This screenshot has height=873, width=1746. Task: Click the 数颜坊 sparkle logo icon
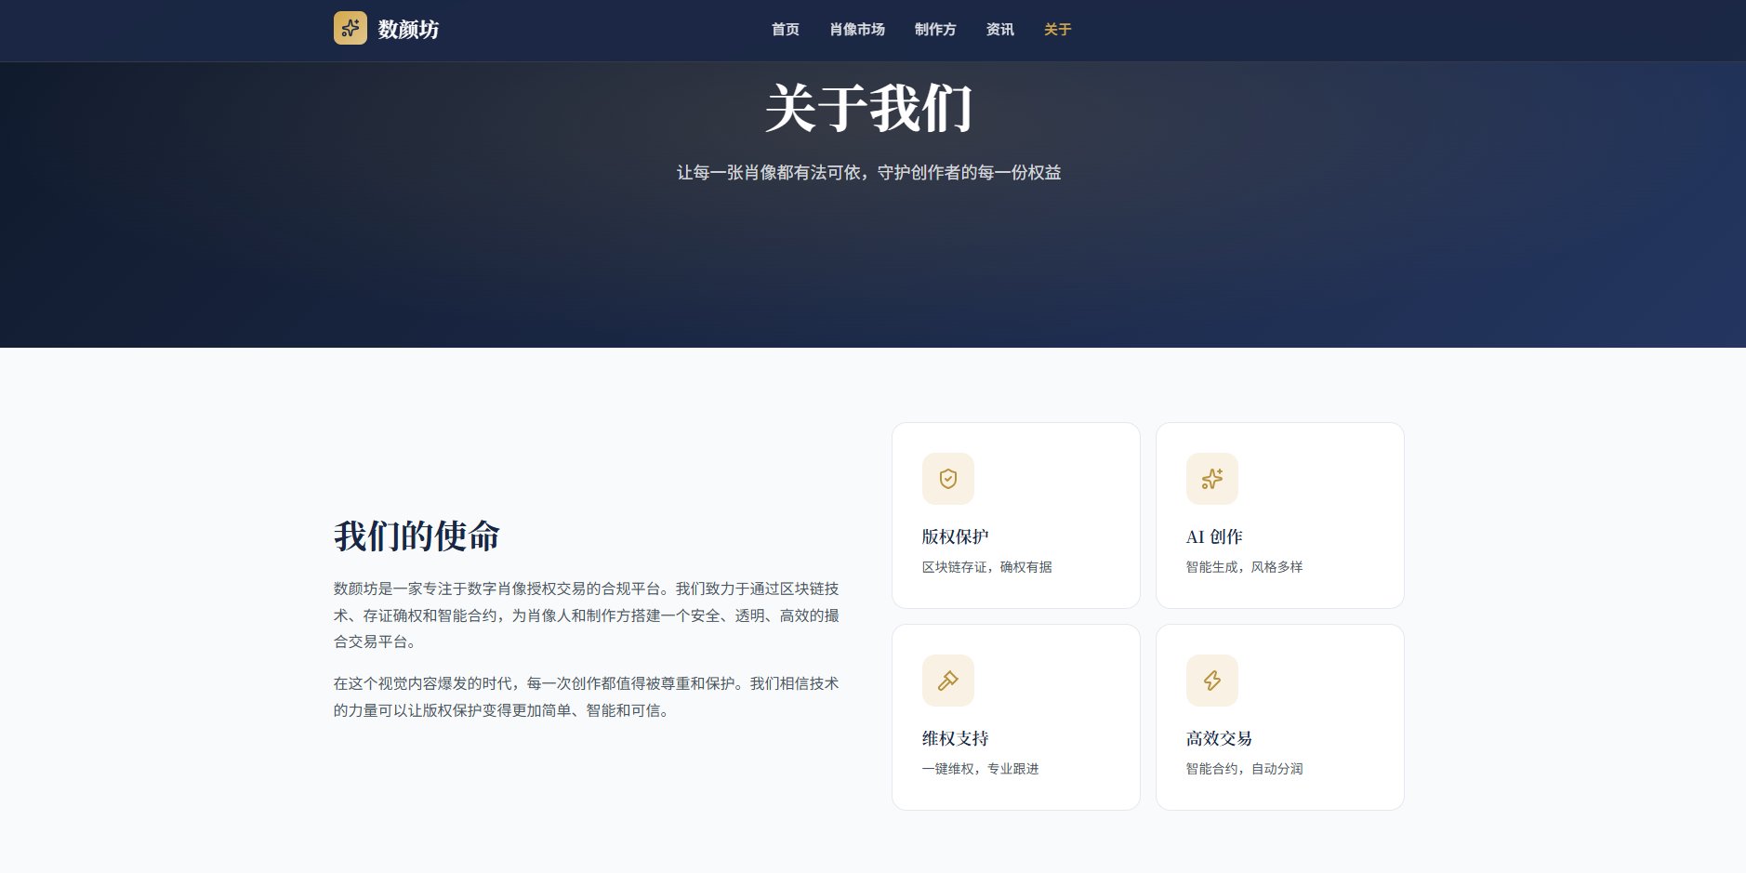tap(351, 28)
